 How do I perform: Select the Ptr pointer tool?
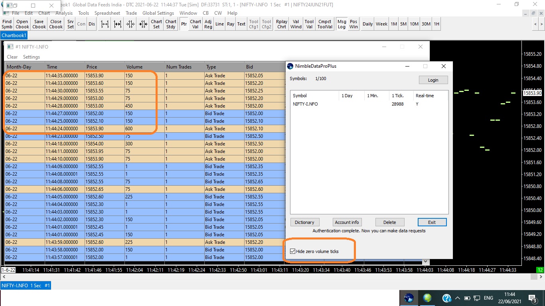(x=184, y=24)
